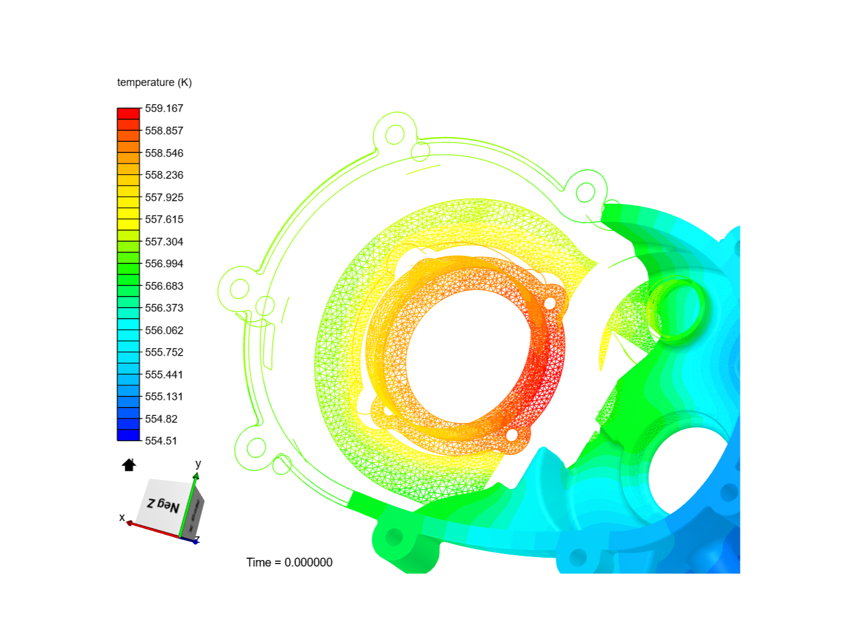Click legend value 557.925
Viewport: 851px width, 638px height.
(x=164, y=197)
